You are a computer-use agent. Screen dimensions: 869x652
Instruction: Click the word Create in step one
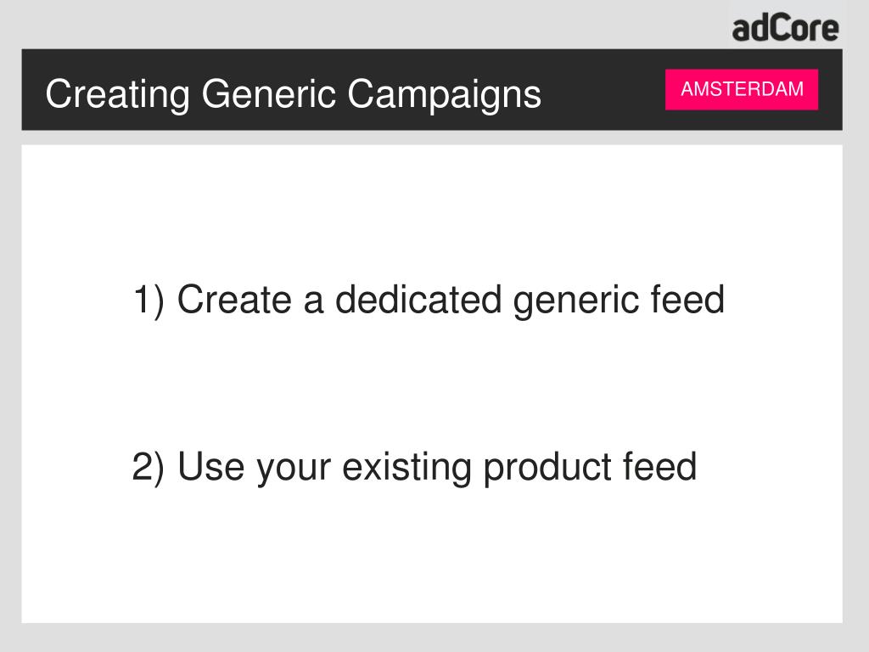[x=234, y=299]
